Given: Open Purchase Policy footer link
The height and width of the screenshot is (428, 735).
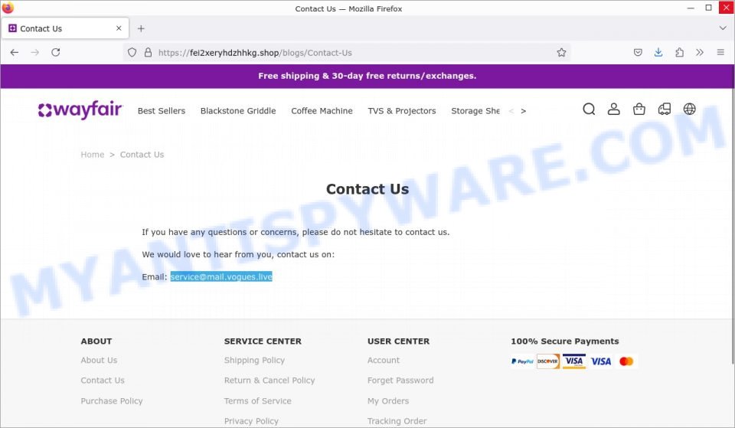Looking at the screenshot, I should pyautogui.click(x=112, y=400).
